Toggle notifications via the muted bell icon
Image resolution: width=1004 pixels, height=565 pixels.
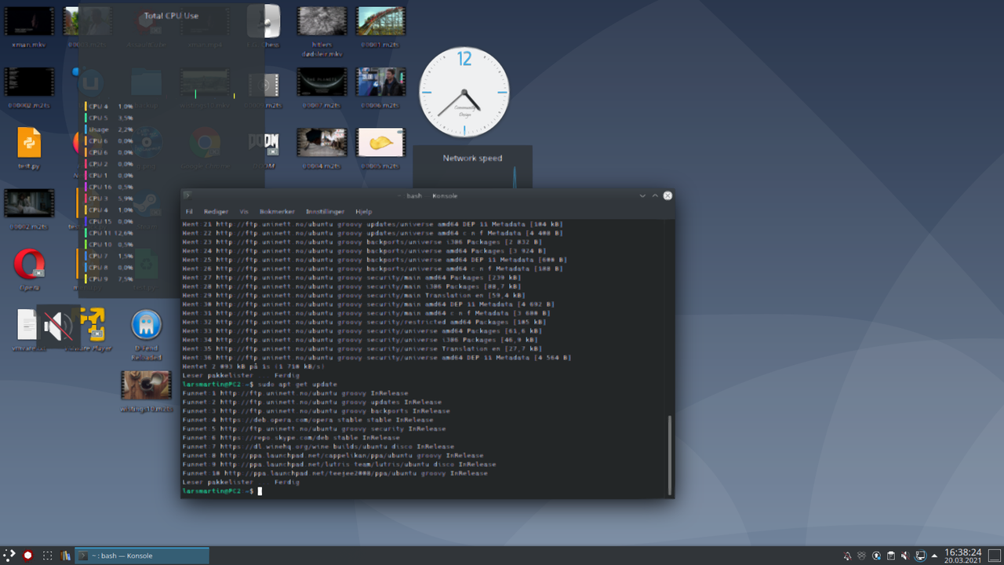click(x=846, y=555)
